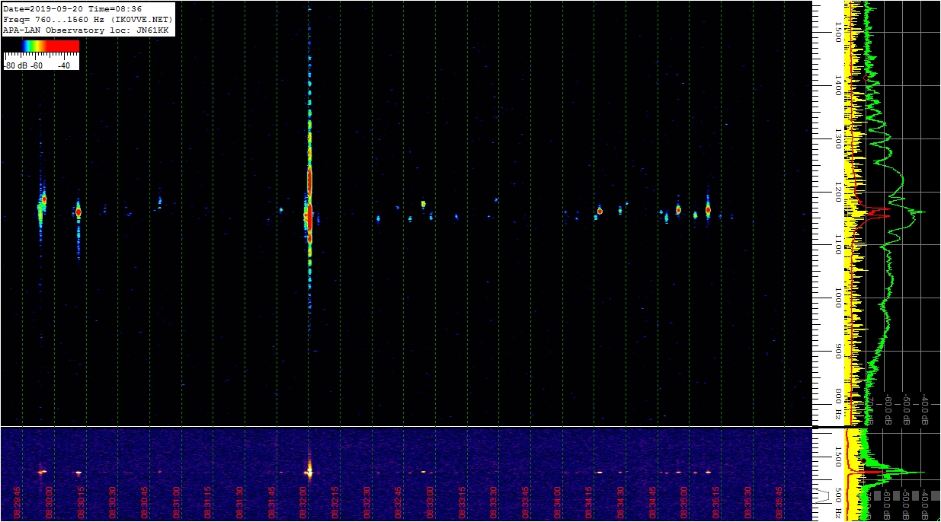The width and height of the screenshot is (941, 522).
Task: Click the 08:30:00 time label
Action: click(x=49, y=502)
